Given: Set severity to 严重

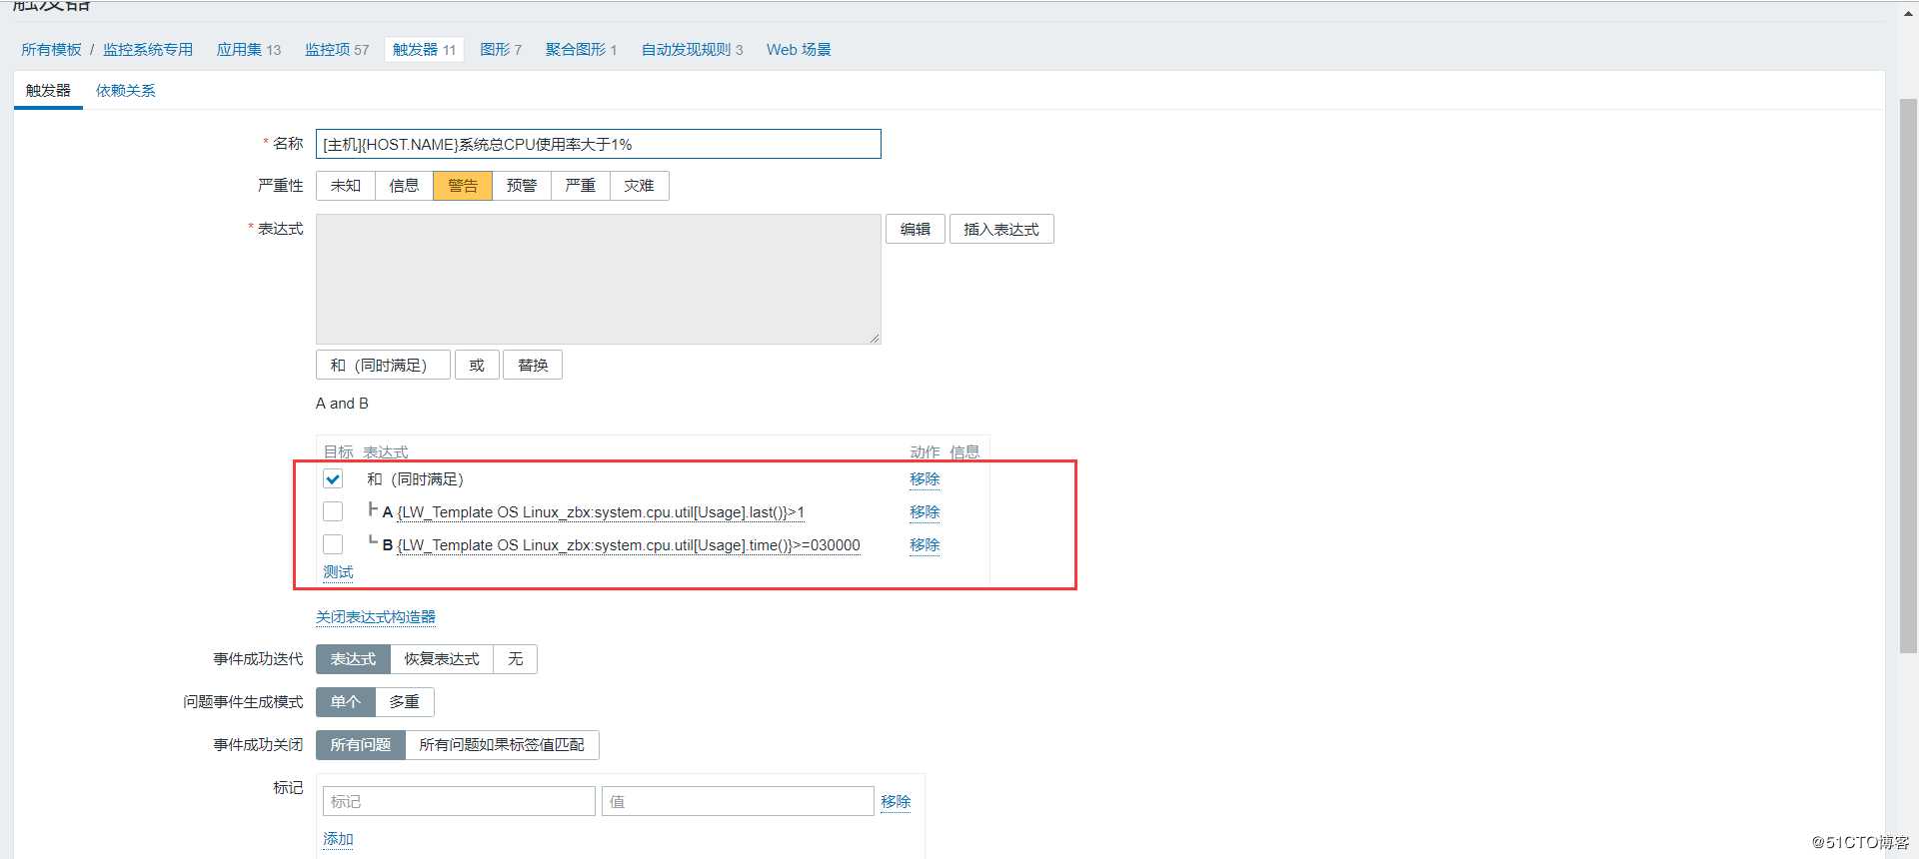Looking at the screenshot, I should click(x=580, y=186).
